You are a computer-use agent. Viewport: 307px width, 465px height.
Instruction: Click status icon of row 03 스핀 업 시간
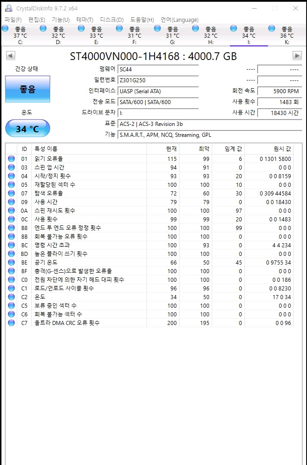tap(11, 167)
